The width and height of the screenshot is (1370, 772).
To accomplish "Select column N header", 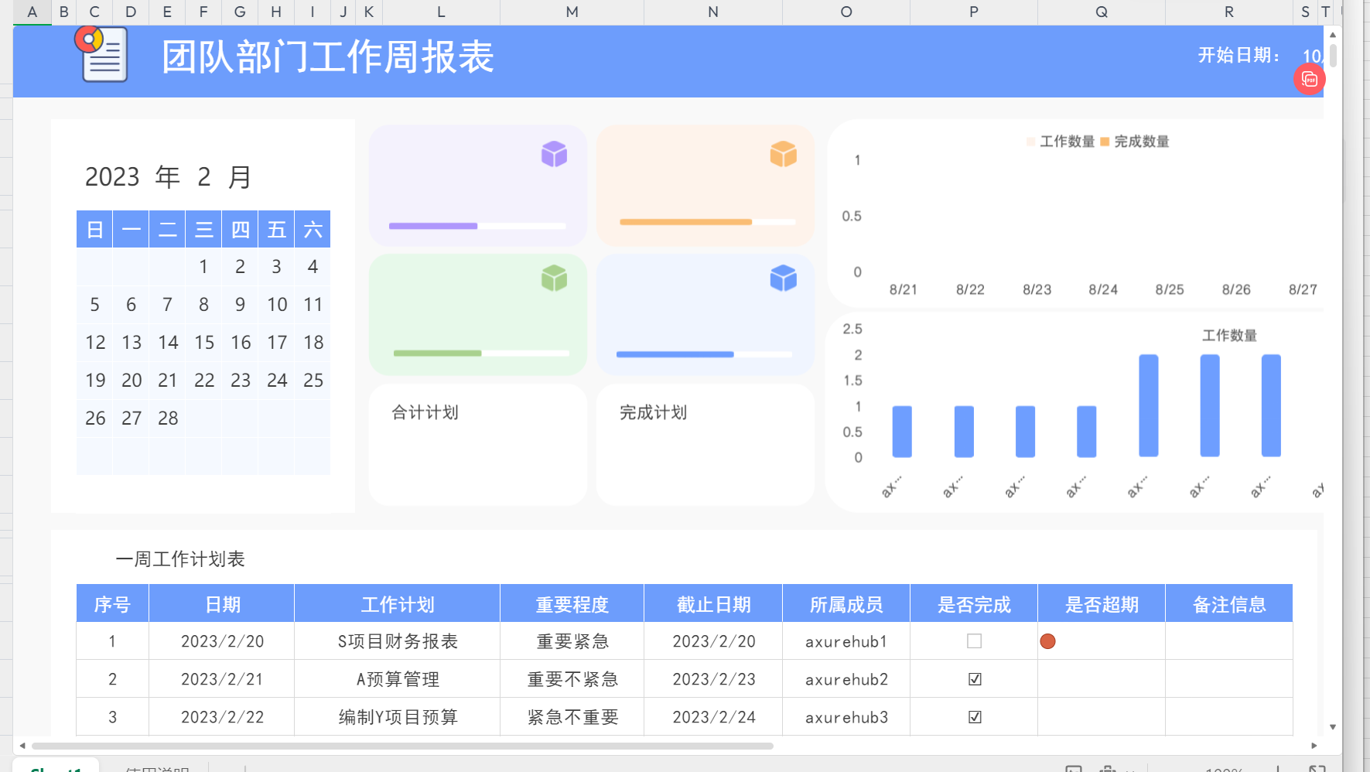I will coord(713,12).
